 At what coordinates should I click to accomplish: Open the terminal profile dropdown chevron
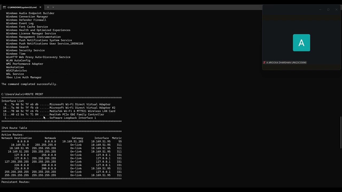(53, 7)
